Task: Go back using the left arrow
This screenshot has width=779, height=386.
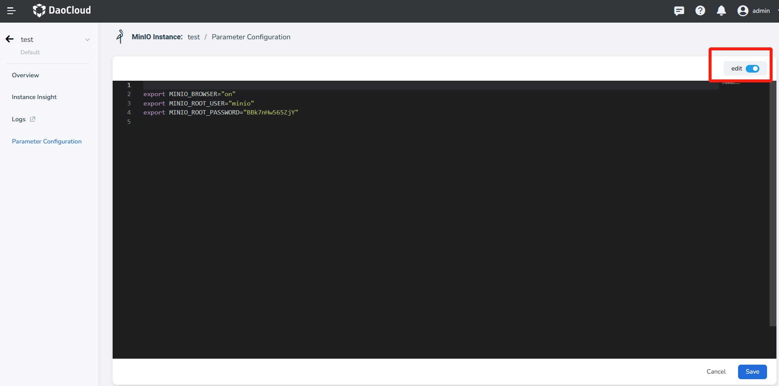Action: point(9,39)
